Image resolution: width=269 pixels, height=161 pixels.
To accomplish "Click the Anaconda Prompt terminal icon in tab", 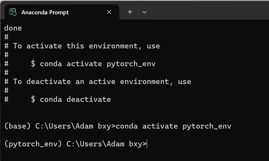I will coord(13,12).
